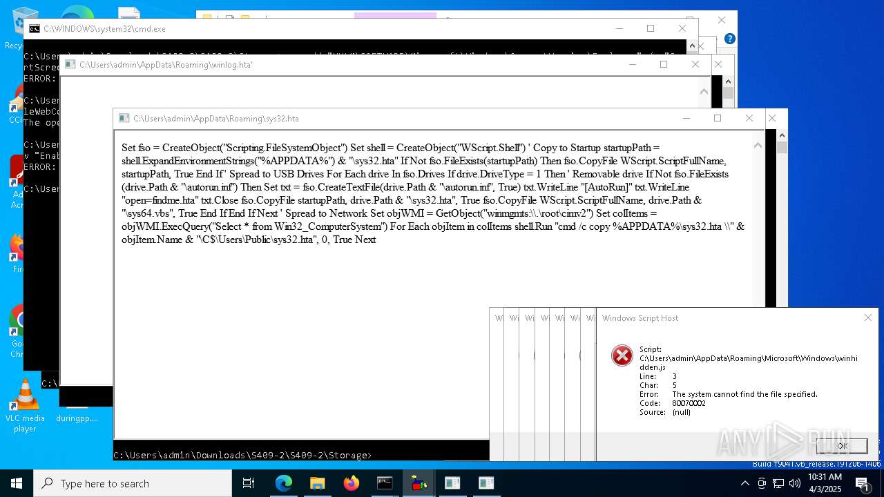
Task: Close the window hidden behind sys32.hta
Action: (772, 118)
